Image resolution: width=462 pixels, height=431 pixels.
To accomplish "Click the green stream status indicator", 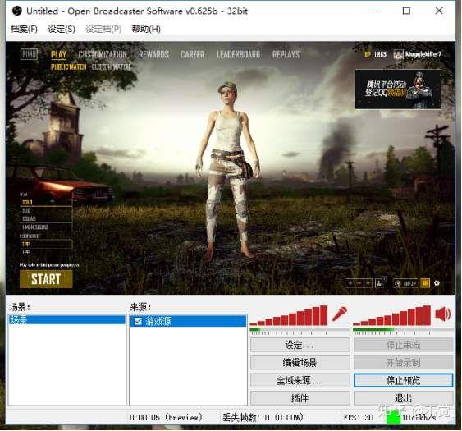I will [x=393, y=417].
